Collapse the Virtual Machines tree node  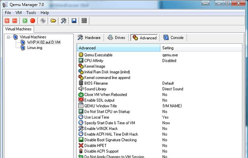(8, 37)
